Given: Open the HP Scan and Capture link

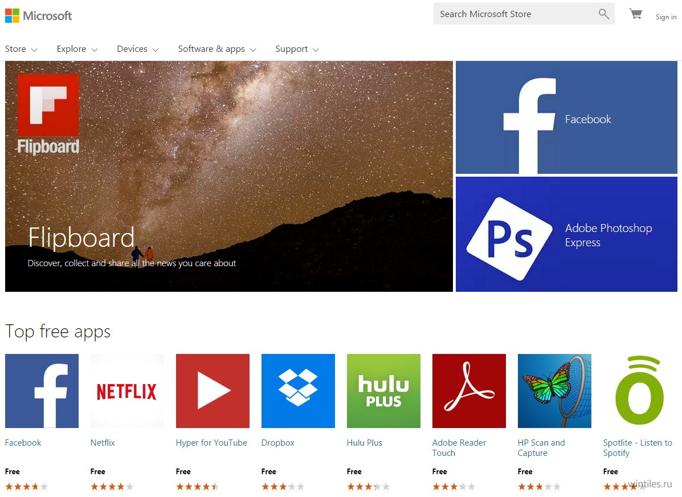Looking at the screenshot, I should tap(541, 448).
